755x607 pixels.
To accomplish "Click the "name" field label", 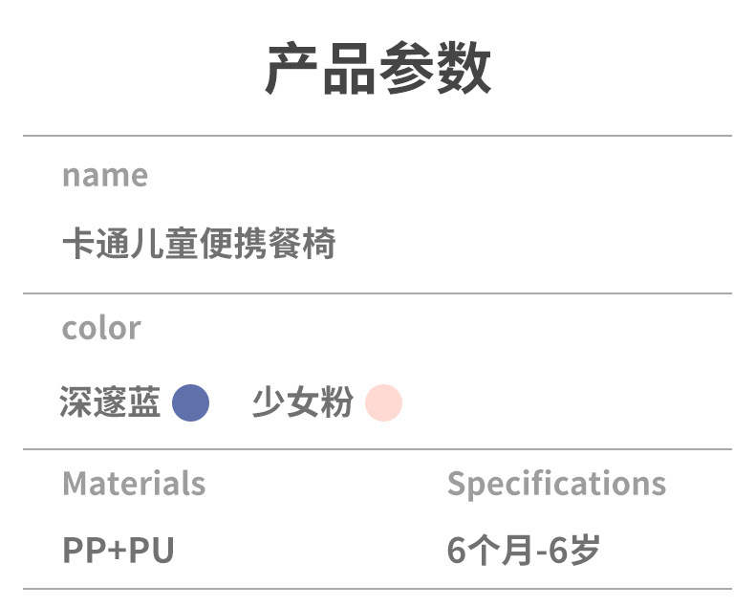I will point(105,176).
